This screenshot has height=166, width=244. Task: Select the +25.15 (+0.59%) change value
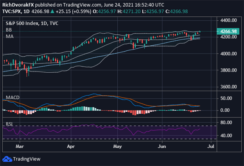73,11
